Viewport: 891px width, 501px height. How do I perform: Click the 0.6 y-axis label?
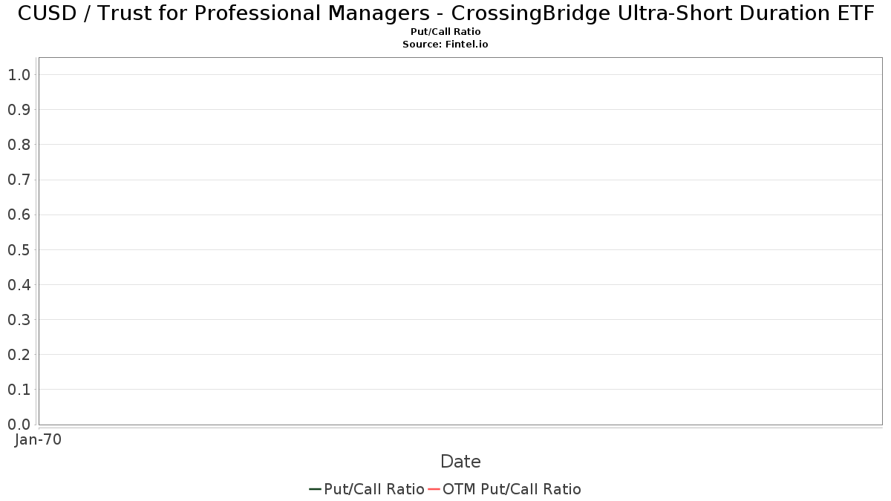pos(19,215)
